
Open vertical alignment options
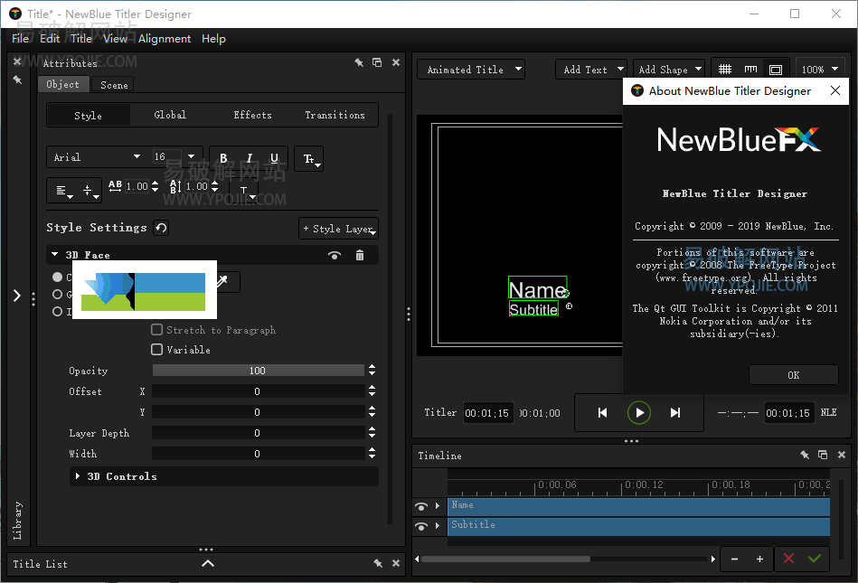(x=90, y=191)
